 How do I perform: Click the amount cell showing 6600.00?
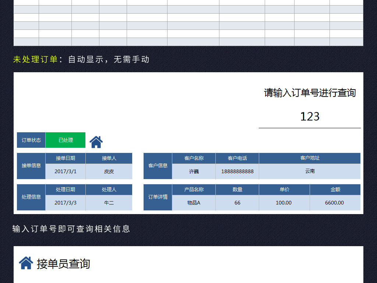pos(335,203)
